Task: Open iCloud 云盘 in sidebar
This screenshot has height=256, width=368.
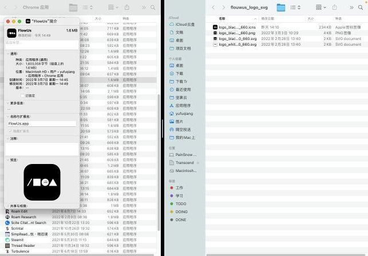Action: [x=182, y=25]
